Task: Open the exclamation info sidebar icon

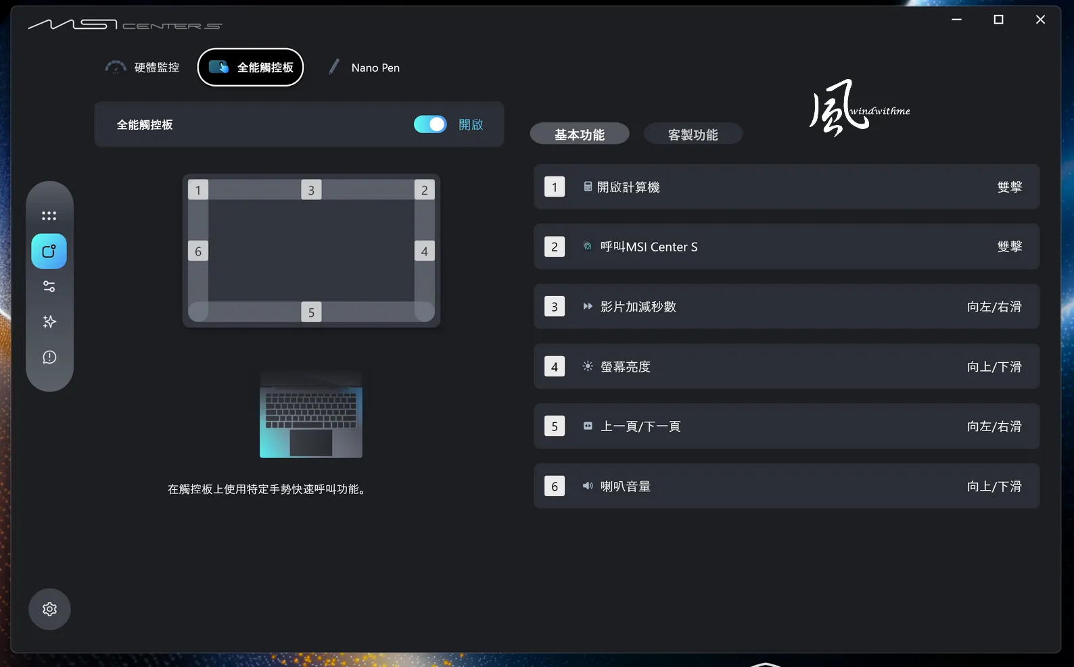Action: [49, 357]
